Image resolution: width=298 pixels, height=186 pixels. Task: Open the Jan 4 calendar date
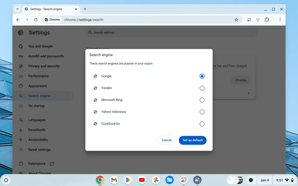[264, 180]
